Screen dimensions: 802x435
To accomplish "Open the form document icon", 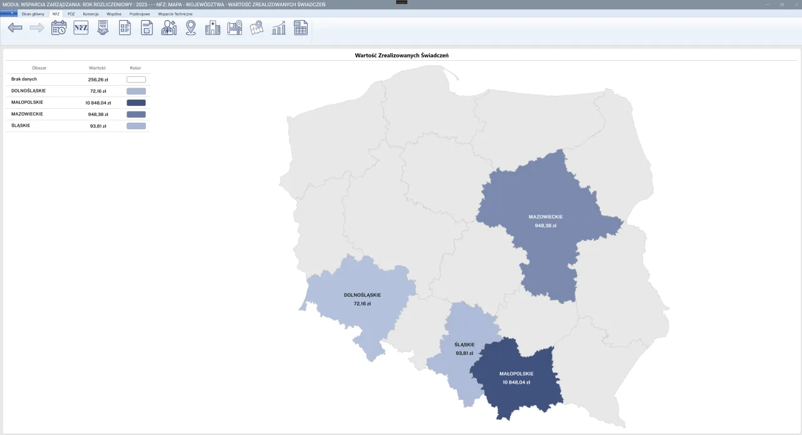I will tap(125, 27).
